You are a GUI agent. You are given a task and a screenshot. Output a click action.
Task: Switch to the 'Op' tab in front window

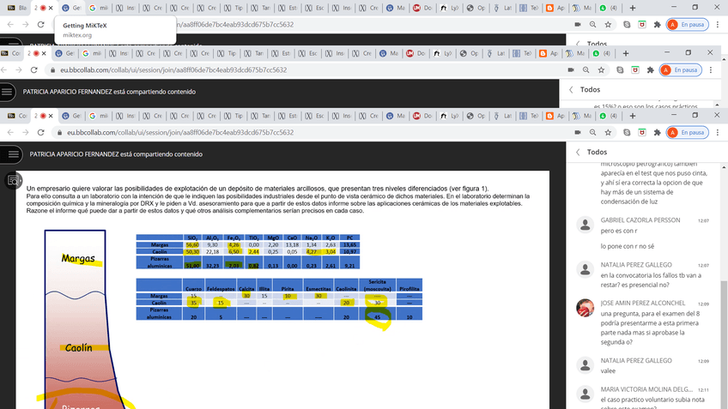pos(476,116)
